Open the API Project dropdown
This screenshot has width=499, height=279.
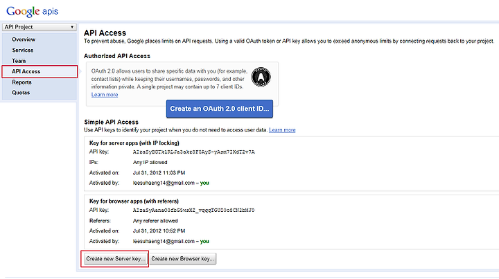[39, 27]
